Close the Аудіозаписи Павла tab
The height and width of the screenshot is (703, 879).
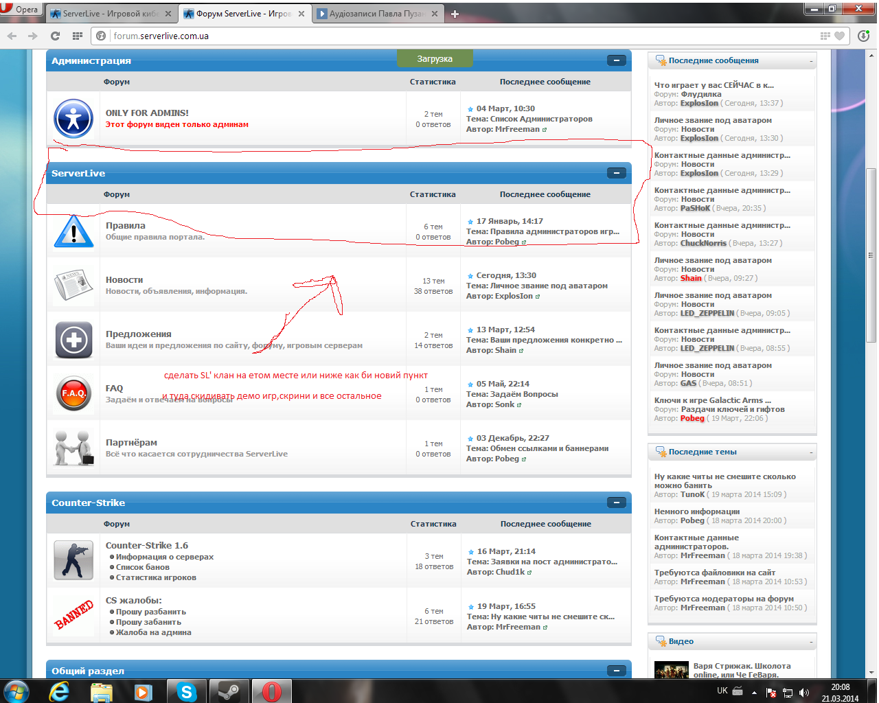[435, 14]
